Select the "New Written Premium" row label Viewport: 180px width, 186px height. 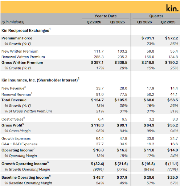tap(20, 51)
